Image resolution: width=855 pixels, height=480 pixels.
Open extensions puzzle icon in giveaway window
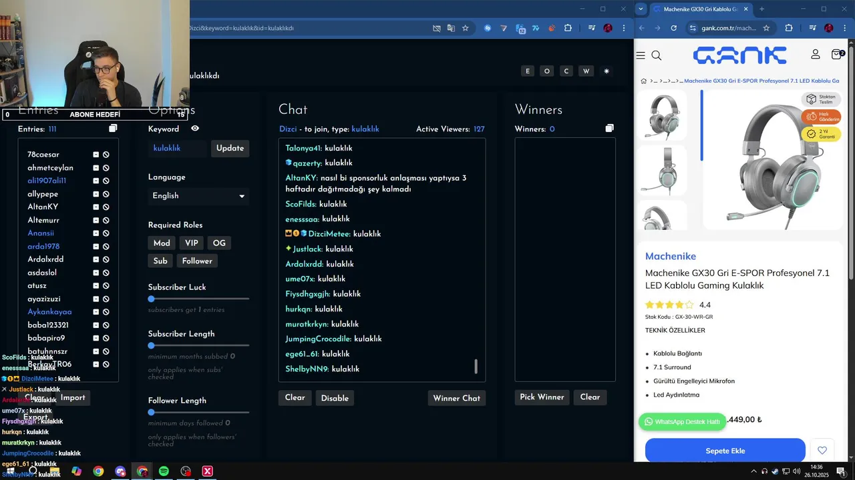pos(568,28)
